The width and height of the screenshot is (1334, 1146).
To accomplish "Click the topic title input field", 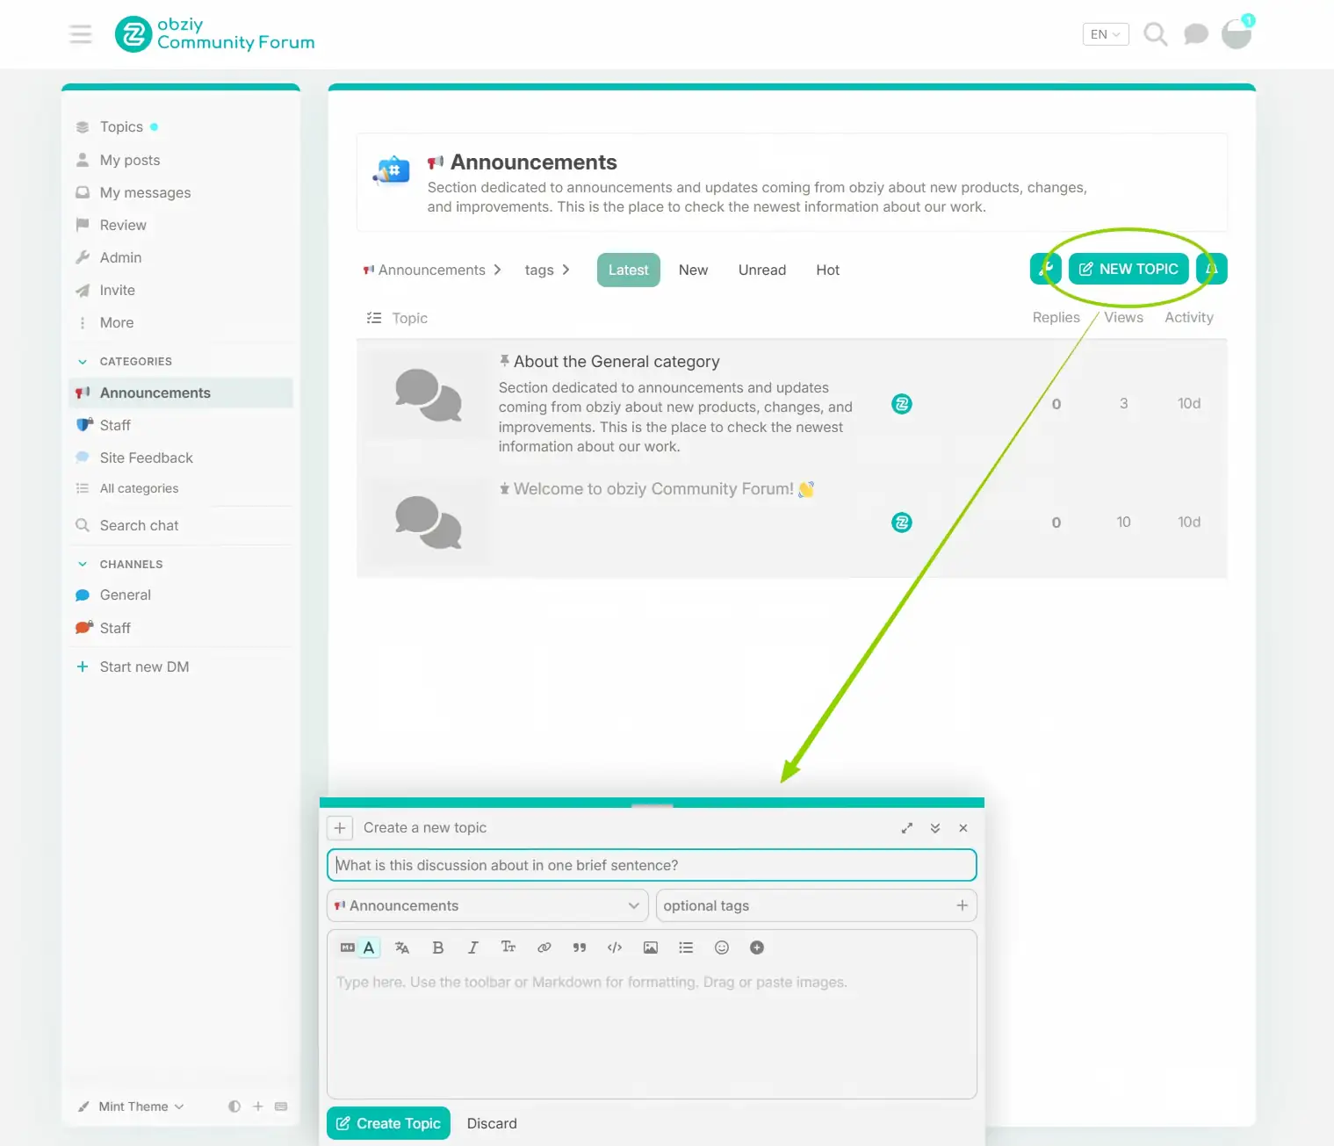I will pos(652,865).
